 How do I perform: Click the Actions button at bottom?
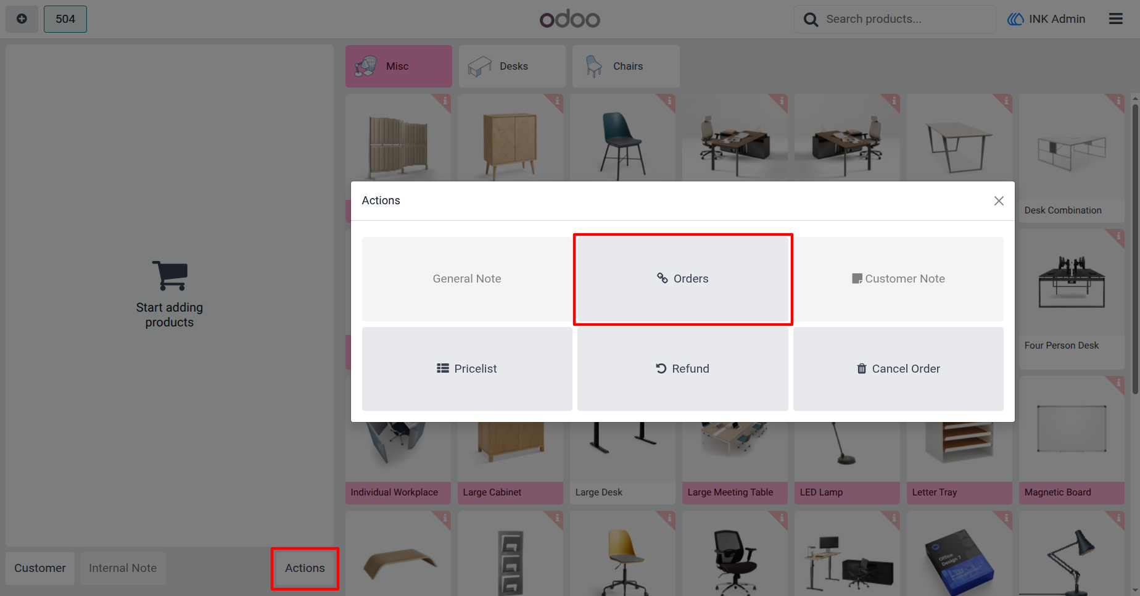pos(305,568)
